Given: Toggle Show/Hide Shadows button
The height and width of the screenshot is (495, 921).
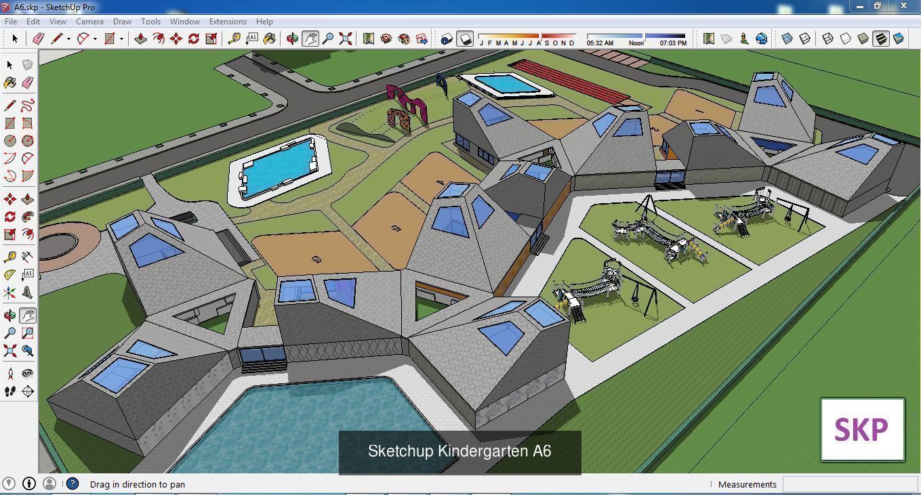Looking at the screenshot, I should (464, 39).
